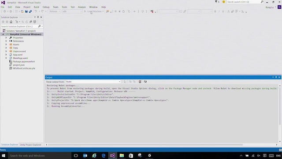Click the Redo toolbar icon
The image size is (282, 159).
click(x=42, y=11)
